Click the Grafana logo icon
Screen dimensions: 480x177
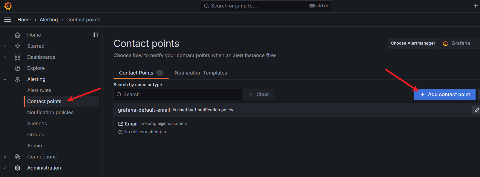click(x=8, y=6)
